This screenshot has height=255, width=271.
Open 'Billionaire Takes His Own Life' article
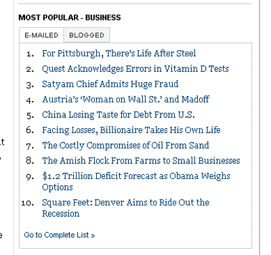(x=131, y=130)
